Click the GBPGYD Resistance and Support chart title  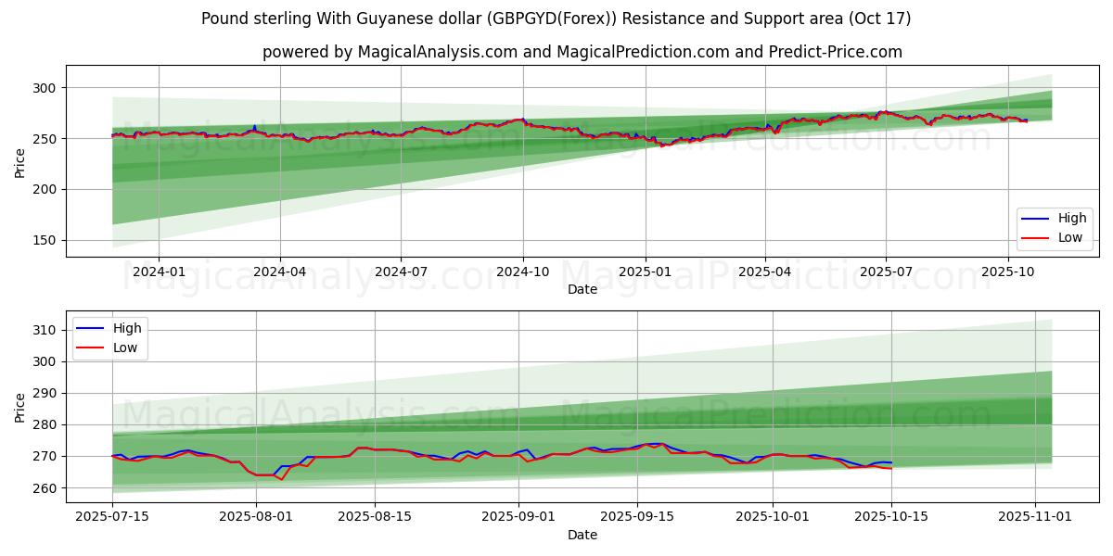click(x=556, y=19)
